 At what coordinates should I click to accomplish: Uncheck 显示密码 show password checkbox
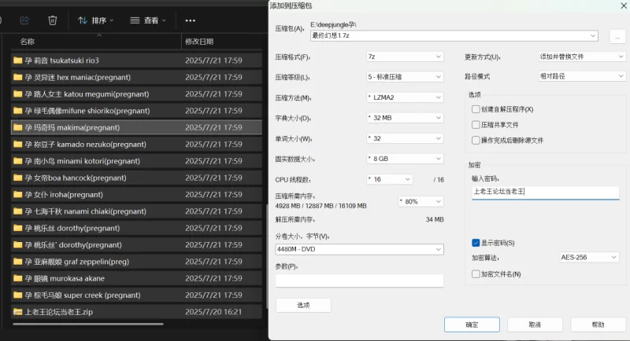pyautogui.click(x=476, y=243)
